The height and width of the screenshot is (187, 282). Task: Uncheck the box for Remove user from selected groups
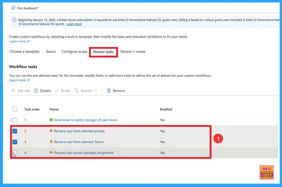click(15, 131)
